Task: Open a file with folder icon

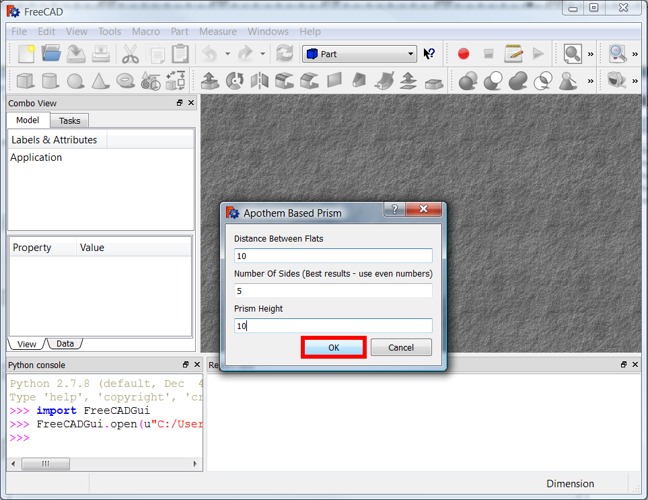Action: click(x=51, y=54)
